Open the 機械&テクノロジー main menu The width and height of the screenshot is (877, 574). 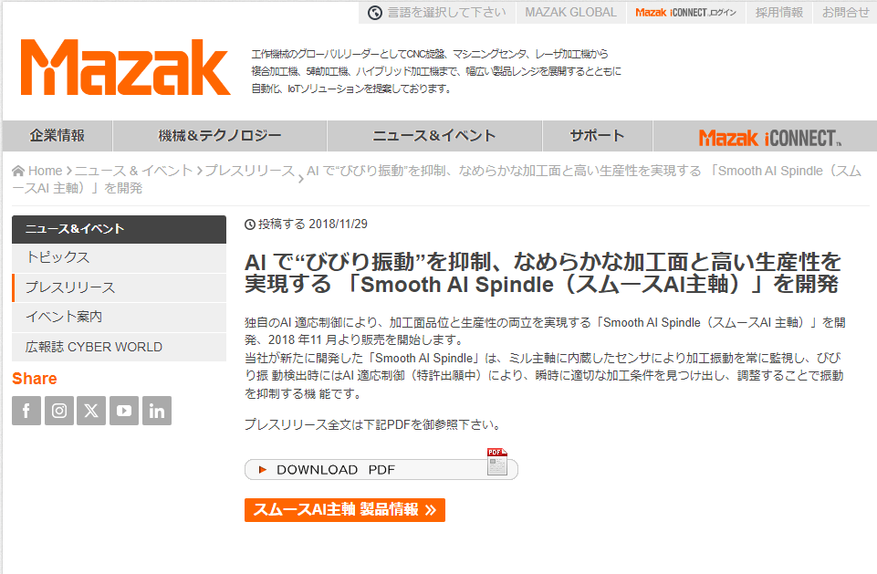pos(220,136)
